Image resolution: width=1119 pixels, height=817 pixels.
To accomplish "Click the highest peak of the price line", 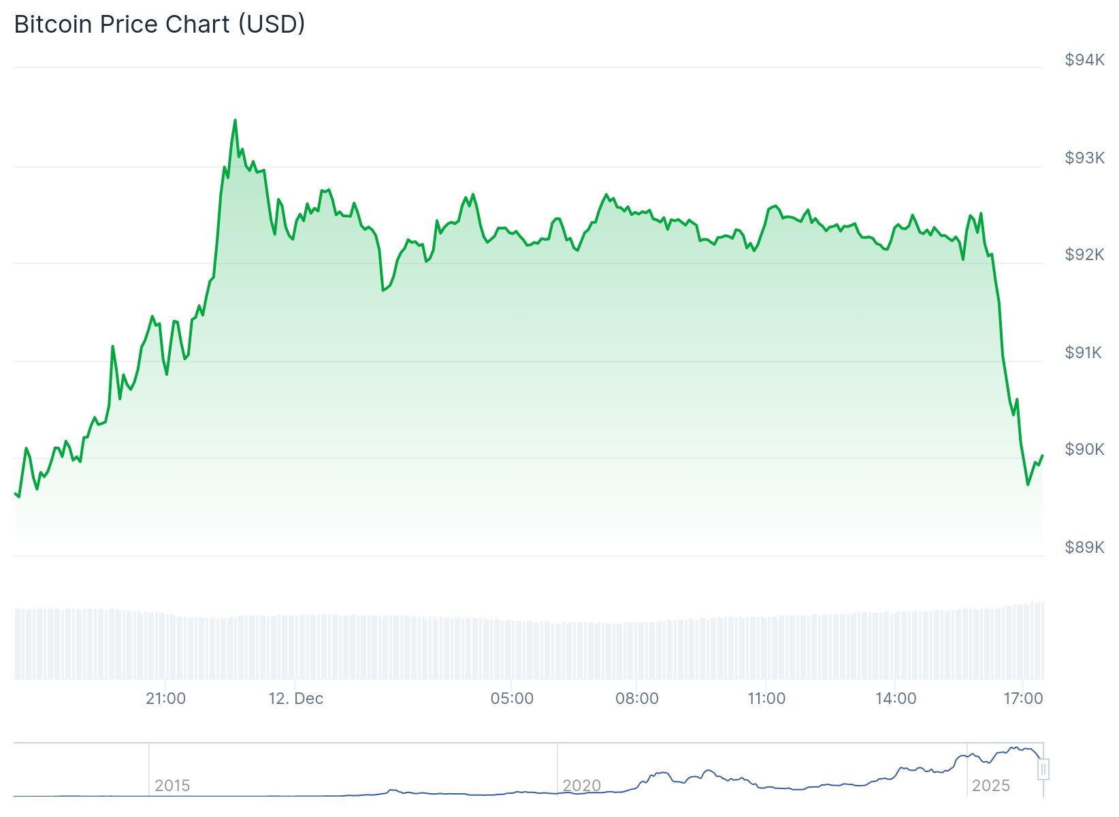I will tap(235, 121).
